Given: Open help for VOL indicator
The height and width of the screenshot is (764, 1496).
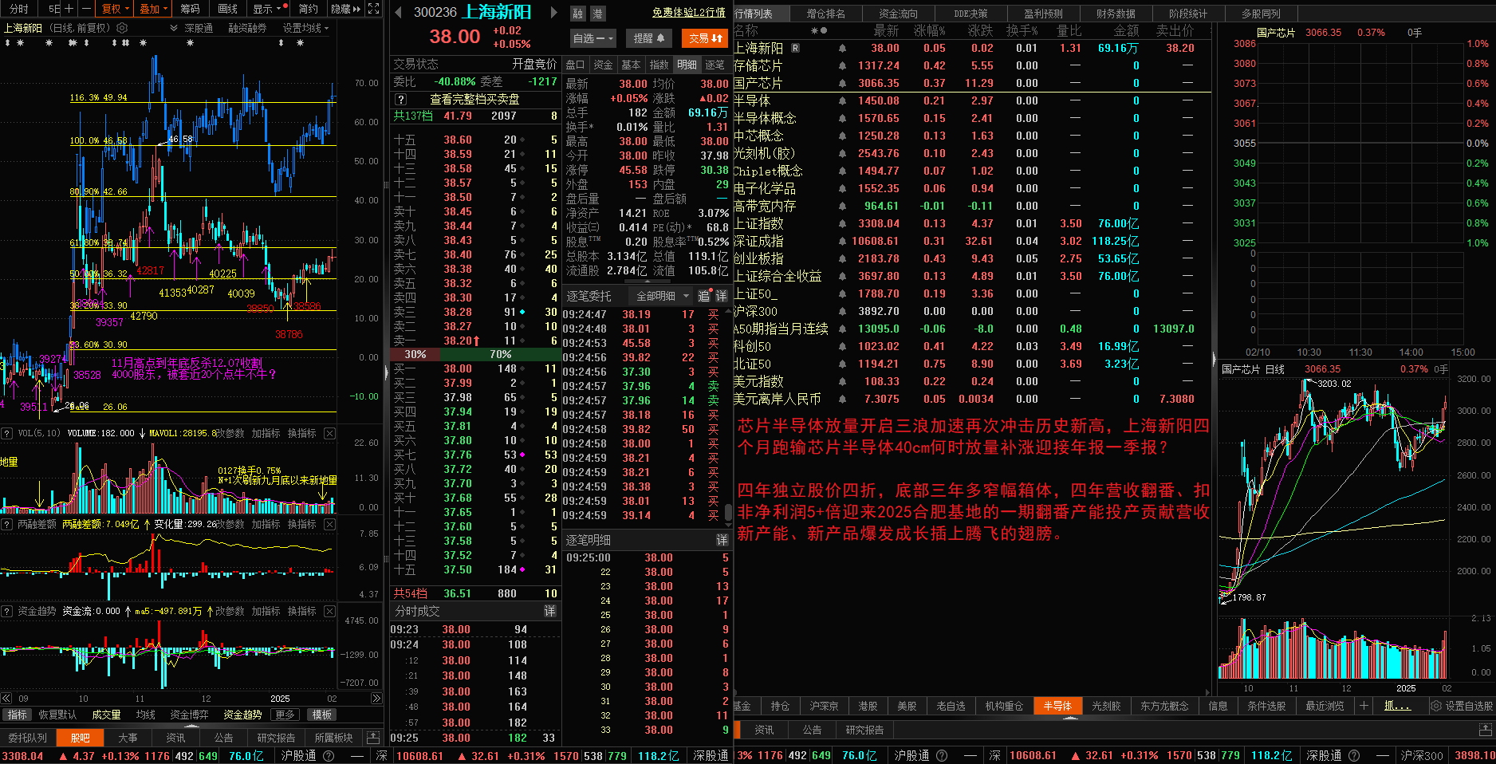Looking at the screenshot, I should tap(6, 433).
